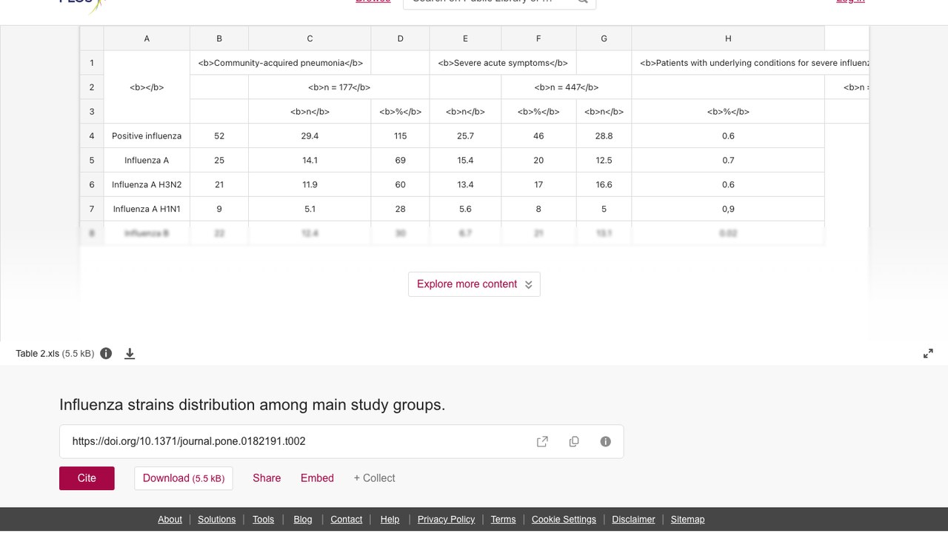948x533 pixels.
Task: Click the Download (5.5 kB) button
Action: pyautogui.click(x=184, y=478)
